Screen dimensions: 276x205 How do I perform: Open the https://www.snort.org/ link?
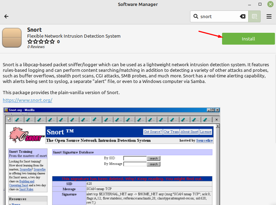[27, 100]
